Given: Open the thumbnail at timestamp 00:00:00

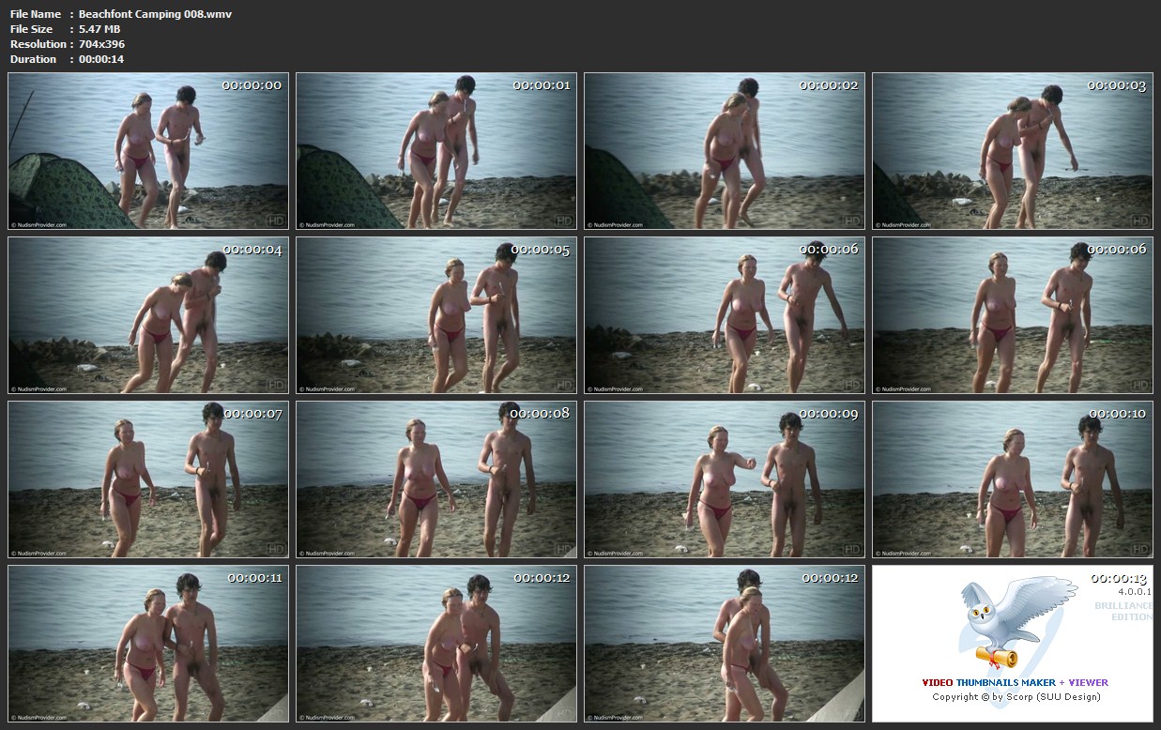Looking at the screenshot, I should pos(148,151).
